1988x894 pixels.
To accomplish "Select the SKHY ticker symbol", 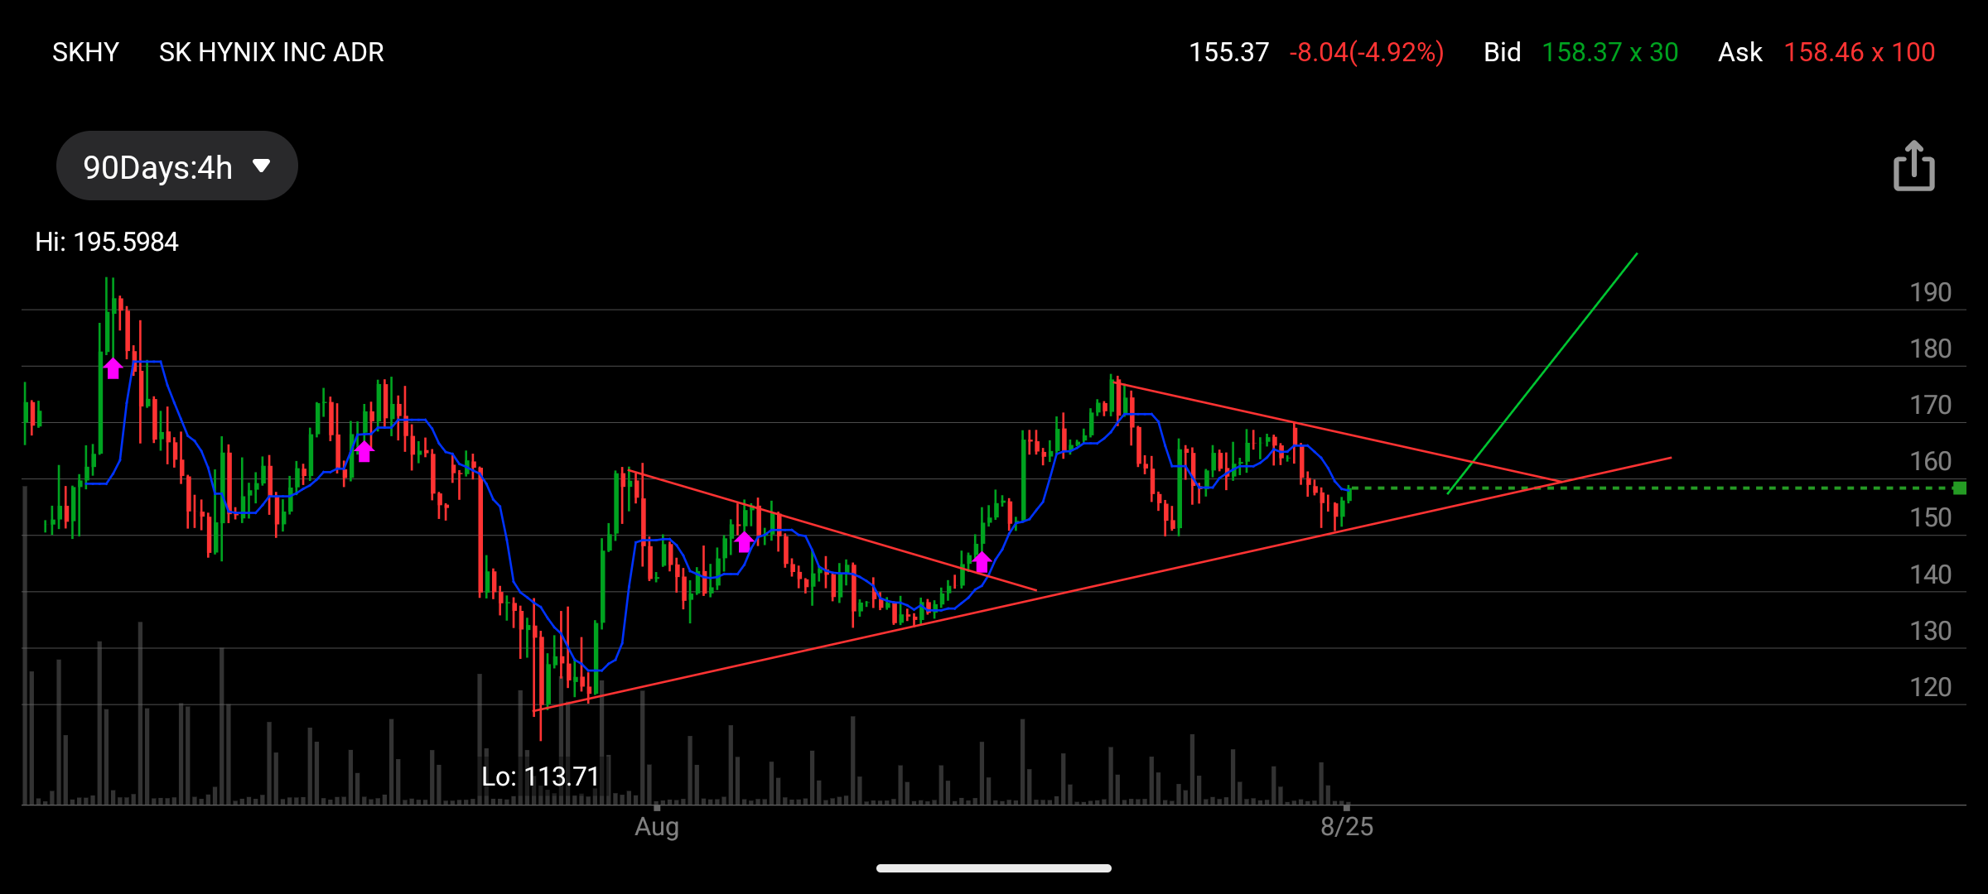I will tap(85, 52).
